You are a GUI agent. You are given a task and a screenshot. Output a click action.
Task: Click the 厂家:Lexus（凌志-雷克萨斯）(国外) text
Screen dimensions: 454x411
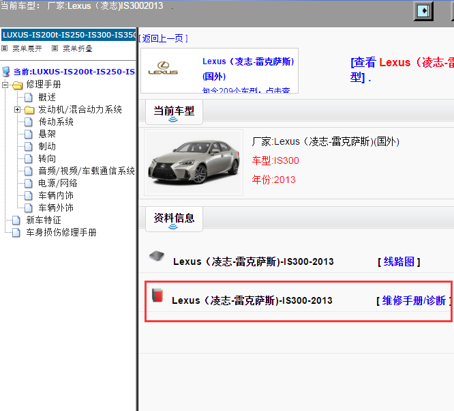click(x=325, y=141)
